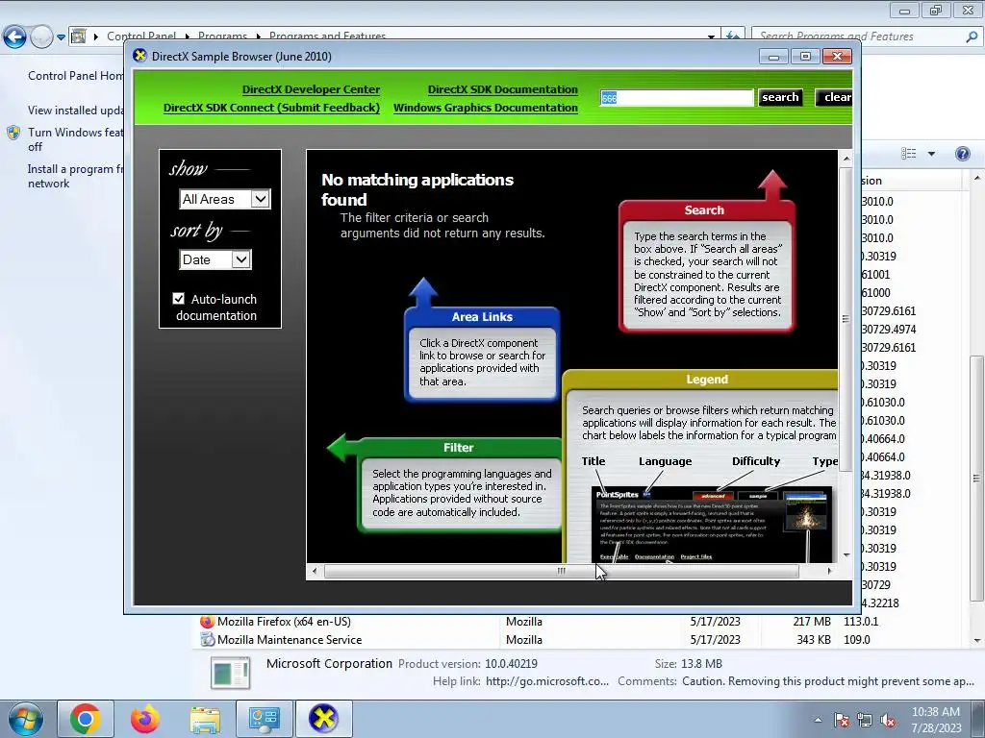Click the Control Panel address bar icon

click(79, 37)
